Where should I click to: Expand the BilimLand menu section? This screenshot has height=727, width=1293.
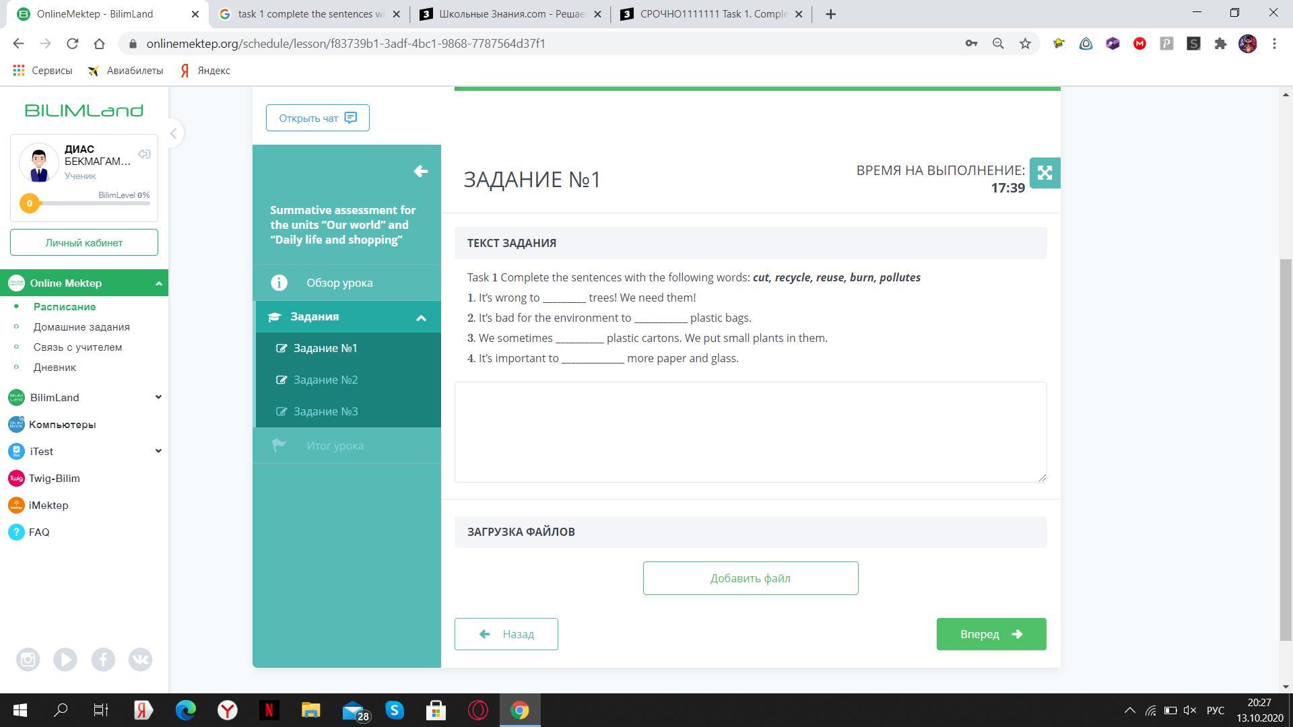click(x=158, y=397)
